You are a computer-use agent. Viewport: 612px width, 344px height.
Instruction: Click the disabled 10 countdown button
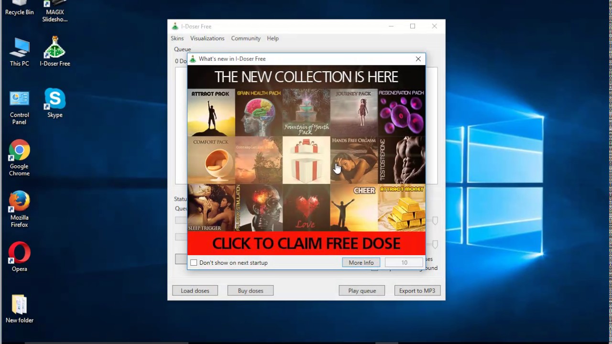(x=404, y=263)
